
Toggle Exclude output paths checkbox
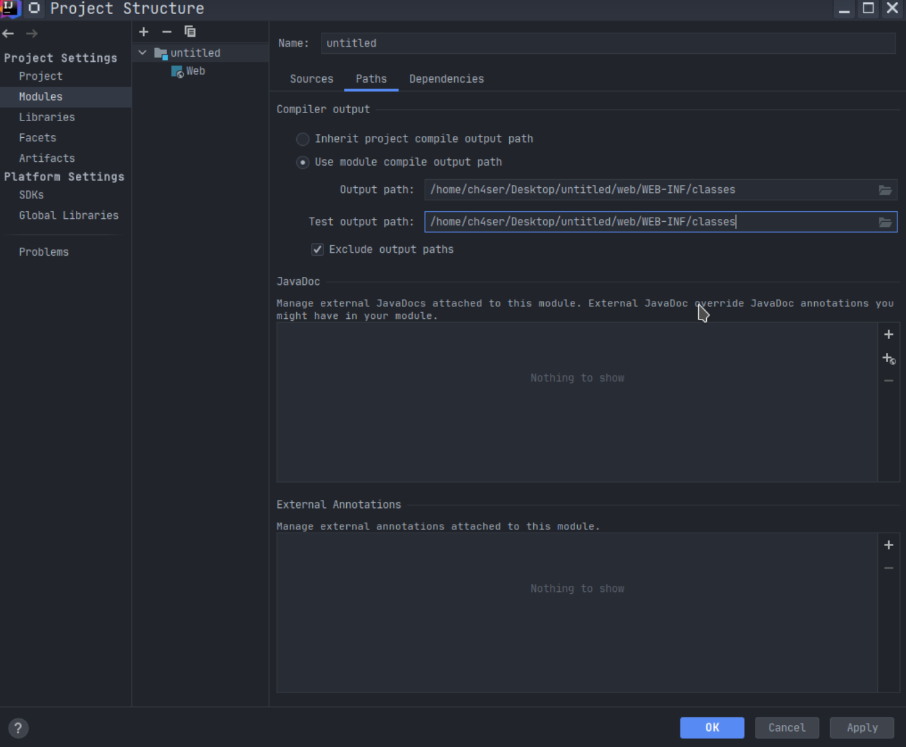point(318,250)
